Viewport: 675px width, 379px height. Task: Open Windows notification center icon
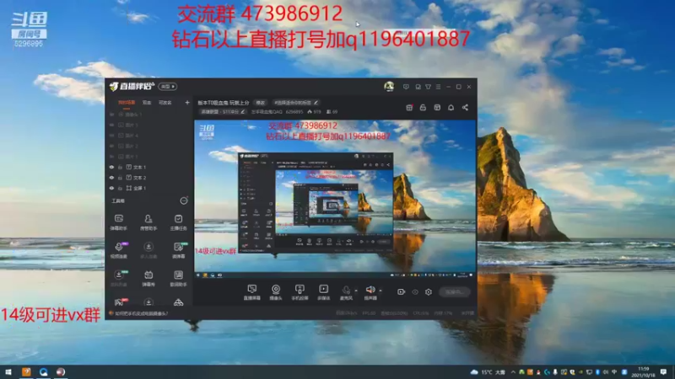pos(664,372)
